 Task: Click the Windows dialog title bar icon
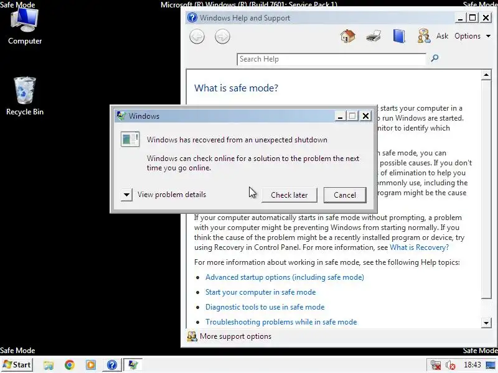click(x=121, y=116)
